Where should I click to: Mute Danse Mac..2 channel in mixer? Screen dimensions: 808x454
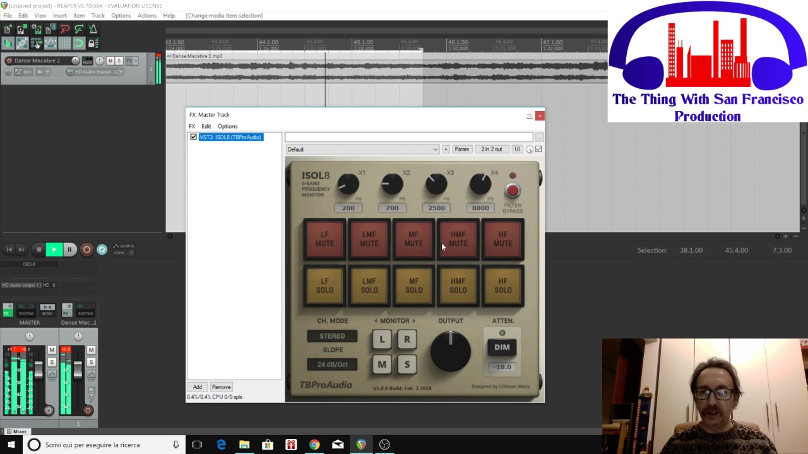[x=91, y=350]
